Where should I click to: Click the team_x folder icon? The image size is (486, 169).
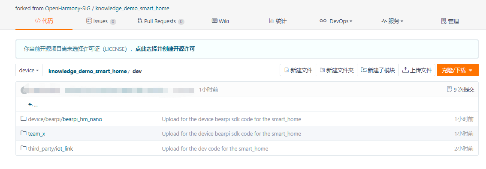coord(24,133)
